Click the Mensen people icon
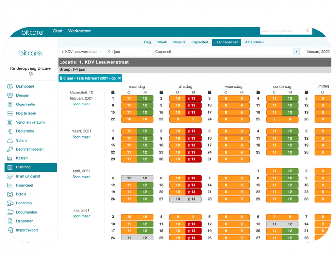 pyautogui.click(x=10, y=95)
